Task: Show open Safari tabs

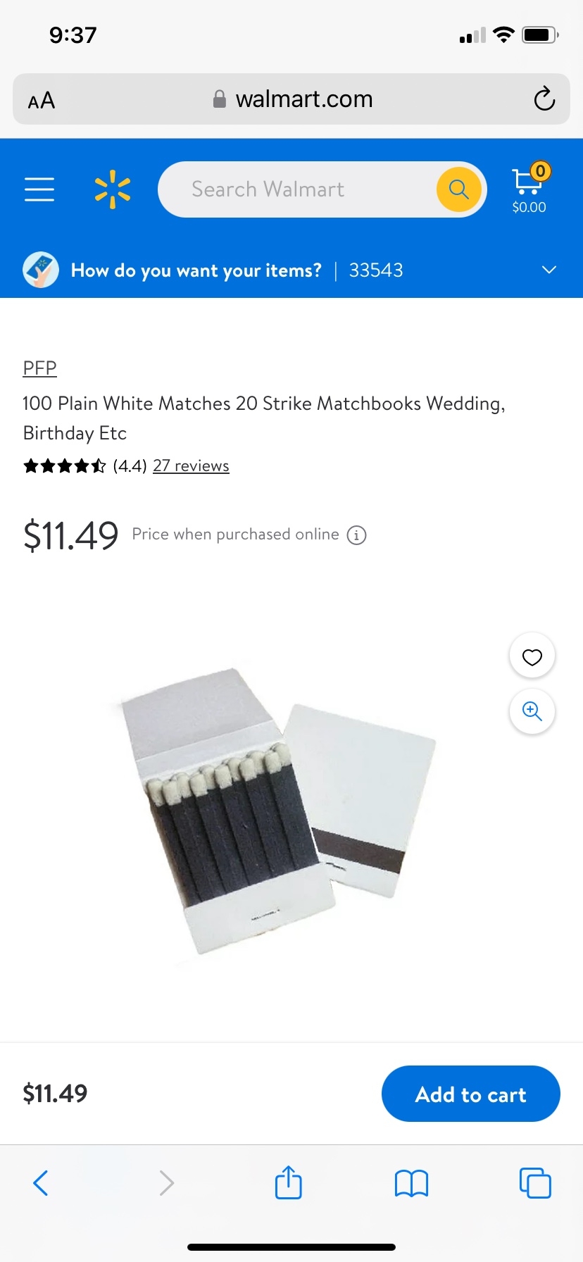Action: (x=535, y=1182)
